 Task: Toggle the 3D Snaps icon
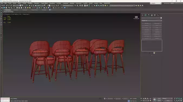click(x=52, y=5)
